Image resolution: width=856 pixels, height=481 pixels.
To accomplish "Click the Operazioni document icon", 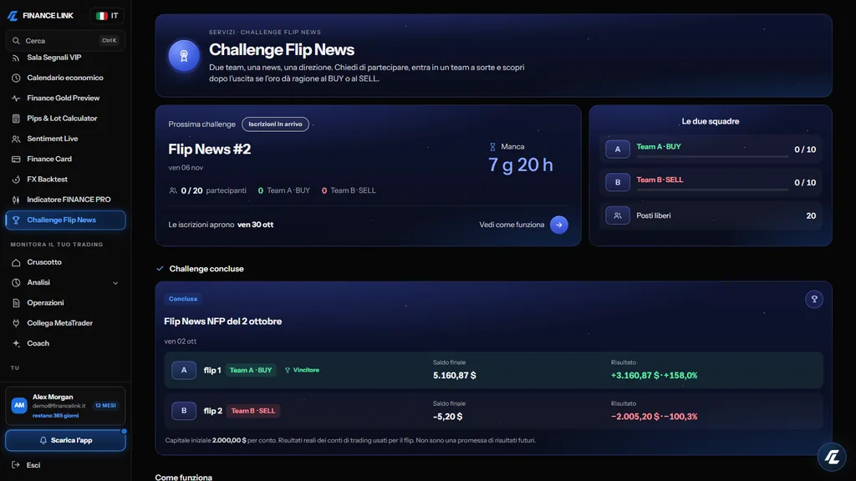I will tap(16, 302).
